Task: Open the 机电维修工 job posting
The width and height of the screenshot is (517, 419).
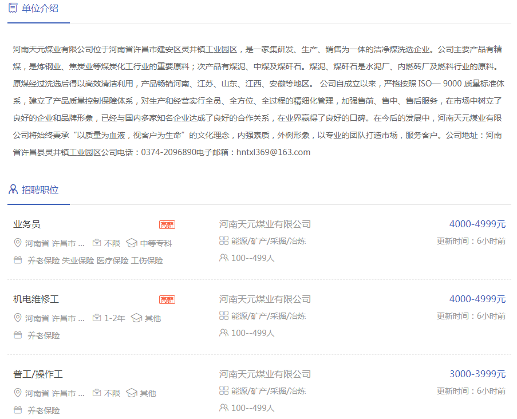Action: tap(36, 299)
